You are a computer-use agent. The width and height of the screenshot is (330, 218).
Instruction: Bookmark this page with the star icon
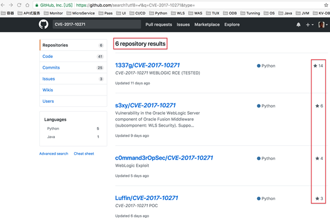click(326, 5)
